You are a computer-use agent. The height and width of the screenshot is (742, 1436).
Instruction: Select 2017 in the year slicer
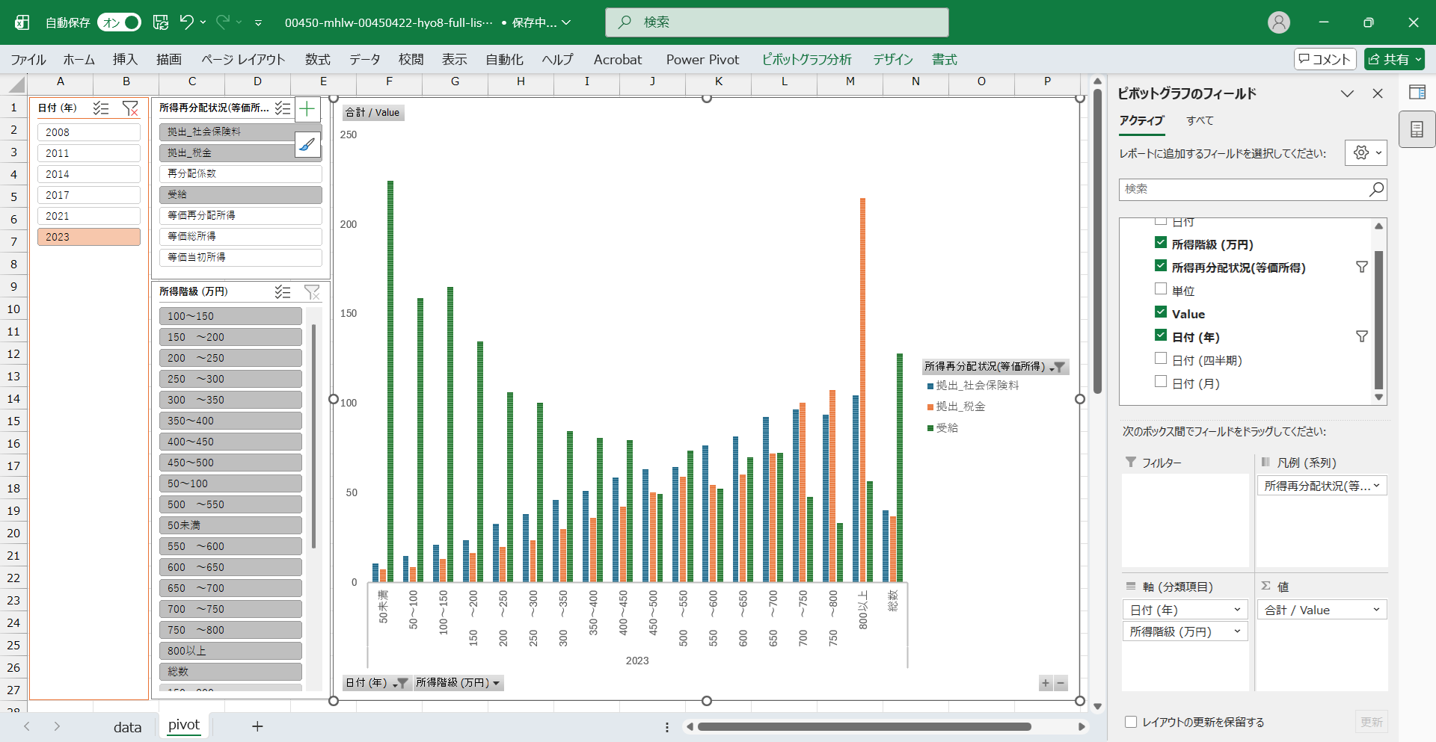89,195
